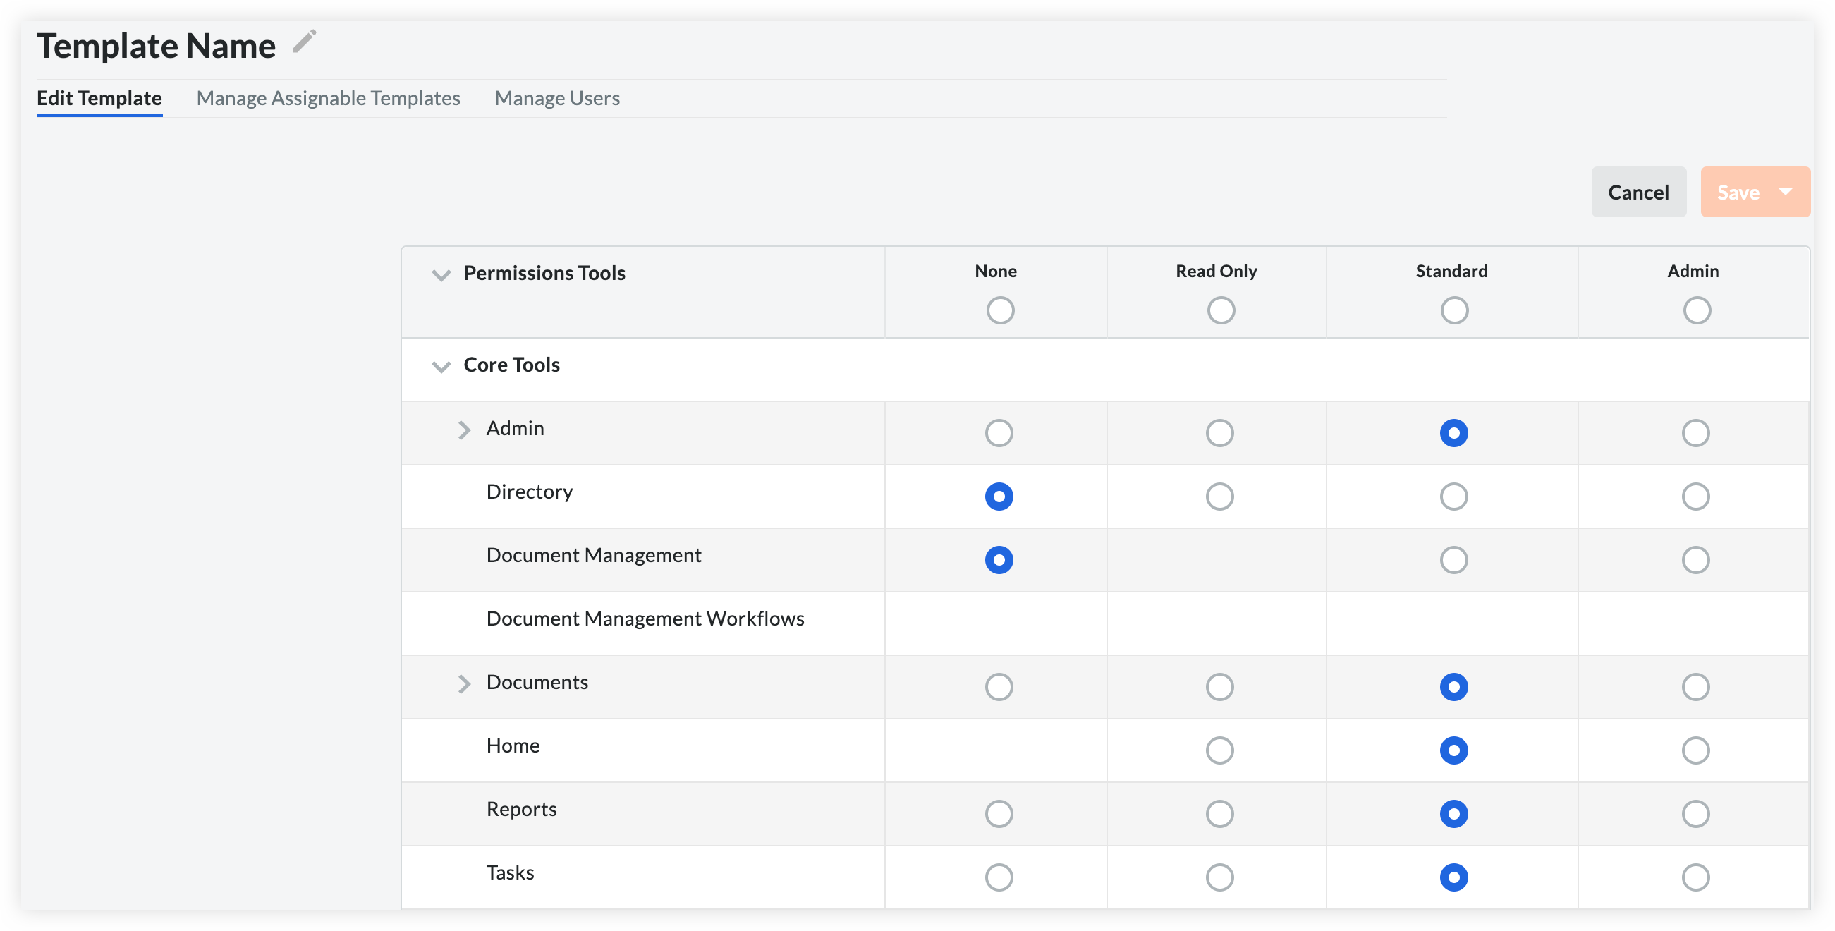Select the Edit Template tab
The width and height of the screenshot is (1835, 931).
pos(99,97)
